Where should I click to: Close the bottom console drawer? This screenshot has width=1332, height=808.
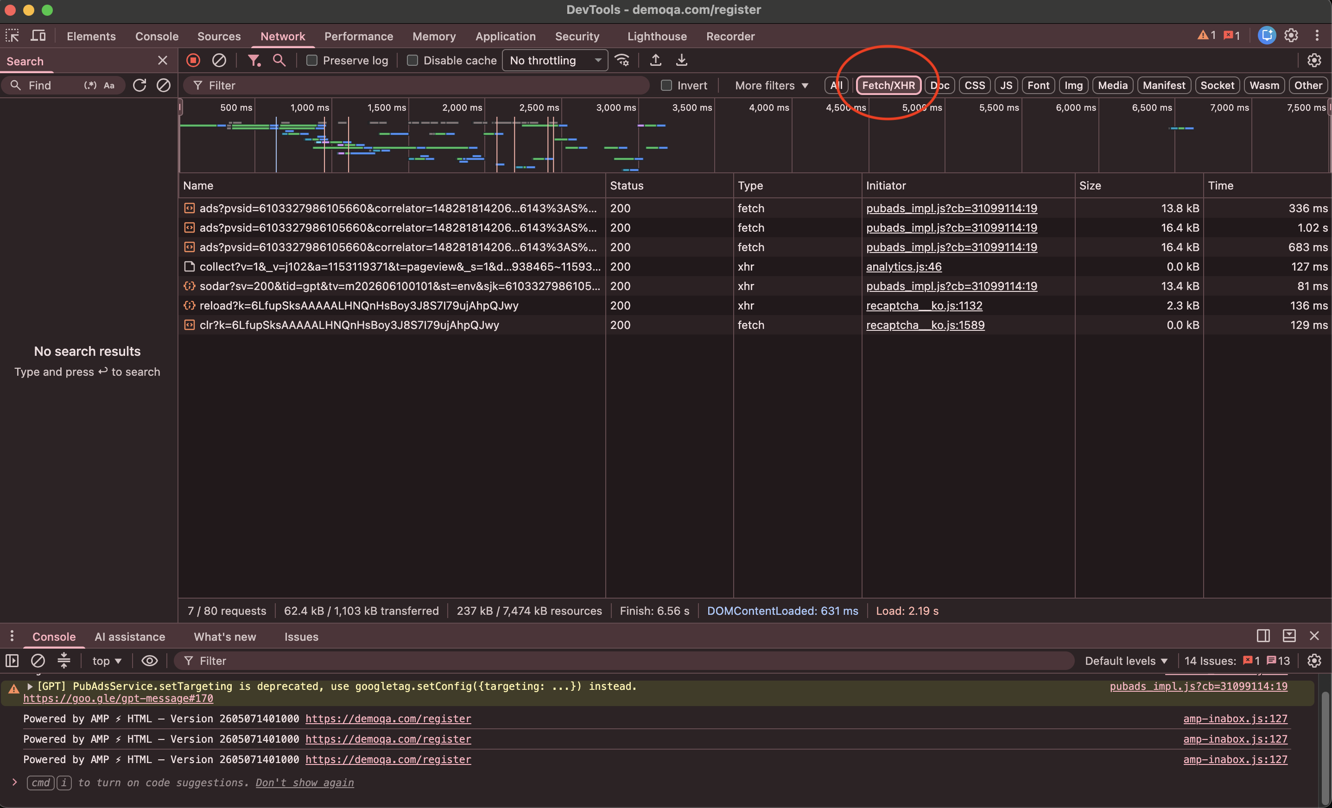(1314, 636)
